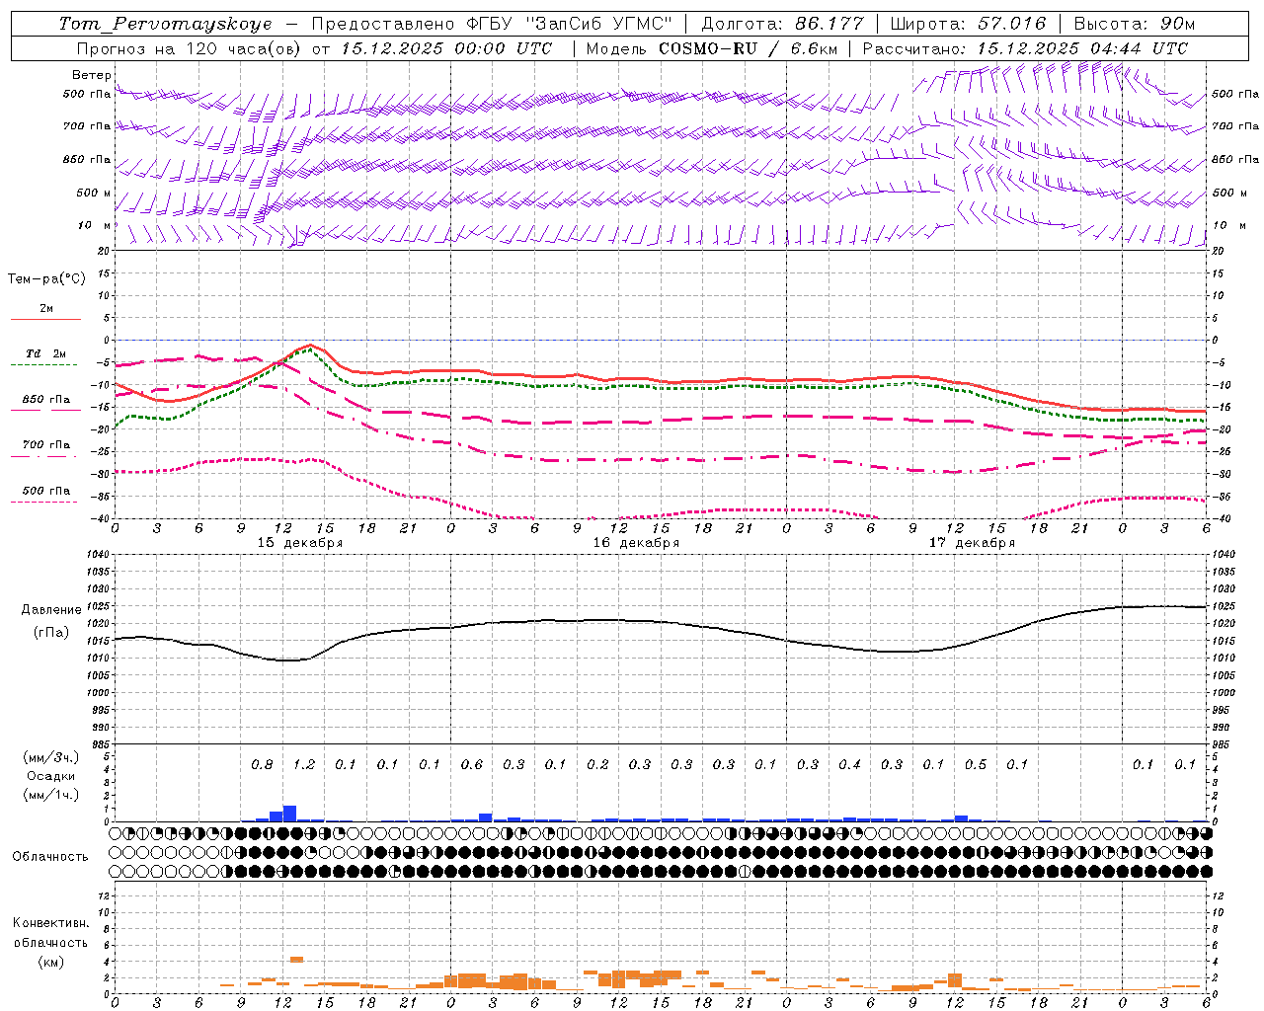The width and height of the screenshot is (1264, 1011).
Task: Click the Долгота: 86.177 value
Action: pyautogui.click(x=782, y=24)
